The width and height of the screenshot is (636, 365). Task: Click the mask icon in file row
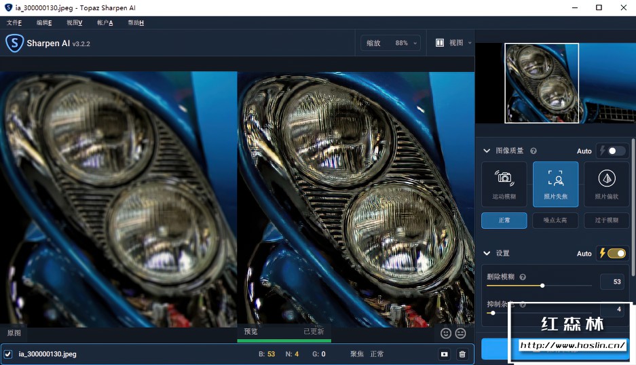[x=445, y=354]
